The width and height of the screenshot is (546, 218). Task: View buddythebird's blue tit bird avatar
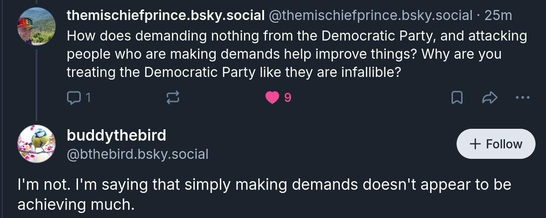tap(36, 144)
